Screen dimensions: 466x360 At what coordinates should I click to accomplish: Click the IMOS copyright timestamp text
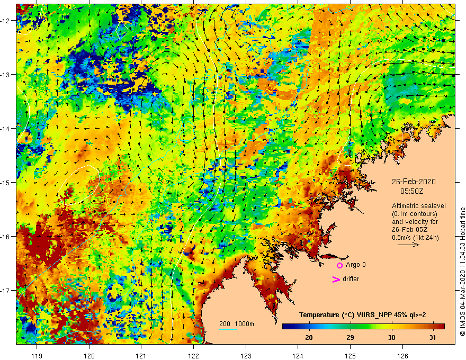pos(462,272)
